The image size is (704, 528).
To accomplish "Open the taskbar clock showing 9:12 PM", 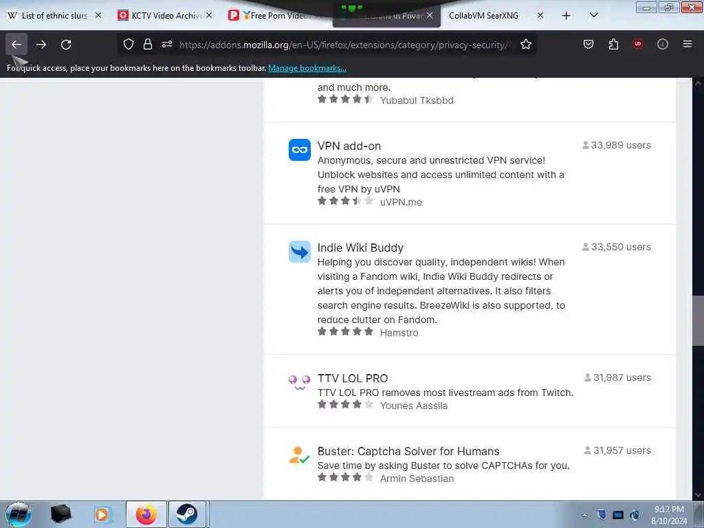I will pos(669,515).
